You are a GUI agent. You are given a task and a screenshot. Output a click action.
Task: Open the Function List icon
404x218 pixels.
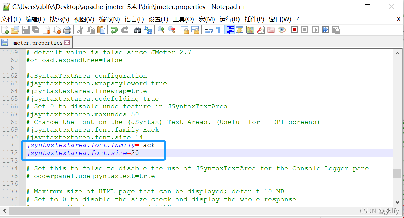(x=260, y=30)
